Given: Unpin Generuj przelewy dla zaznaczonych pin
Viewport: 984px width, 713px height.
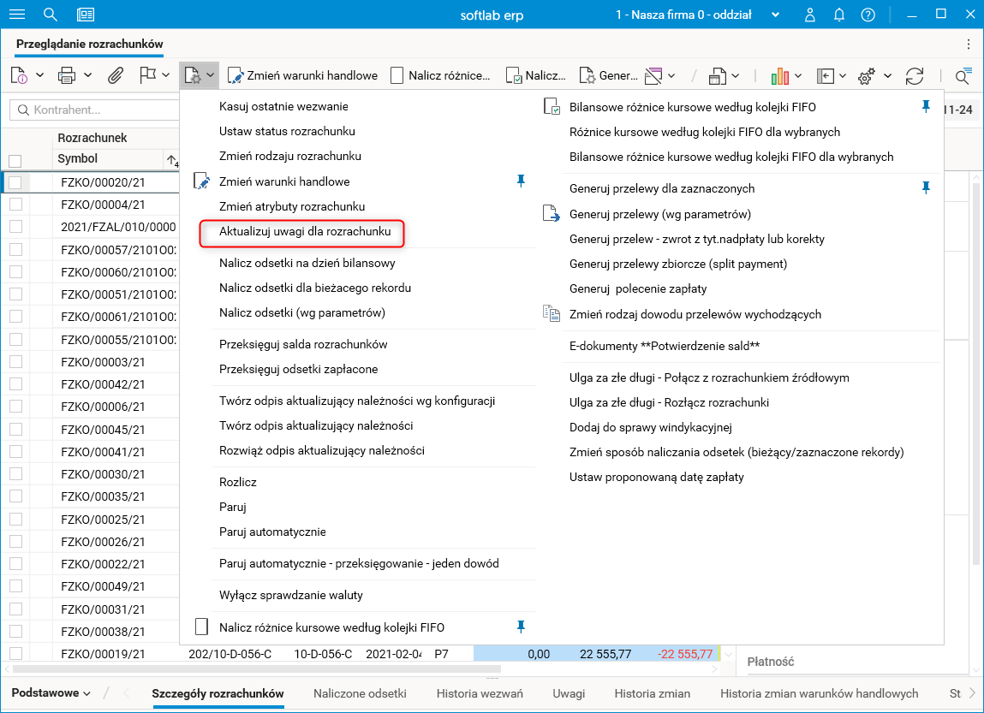Looking at the screenshot, I should point(926,187).
